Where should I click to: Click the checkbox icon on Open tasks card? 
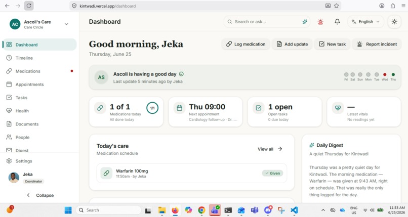coord(258,108)
